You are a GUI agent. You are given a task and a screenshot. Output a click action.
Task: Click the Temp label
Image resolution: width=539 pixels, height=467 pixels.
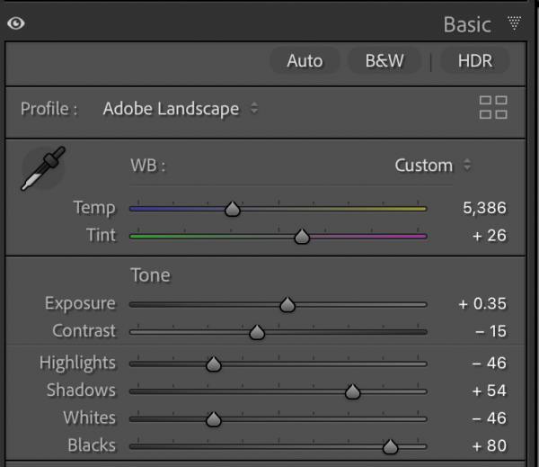pos(94,209)
